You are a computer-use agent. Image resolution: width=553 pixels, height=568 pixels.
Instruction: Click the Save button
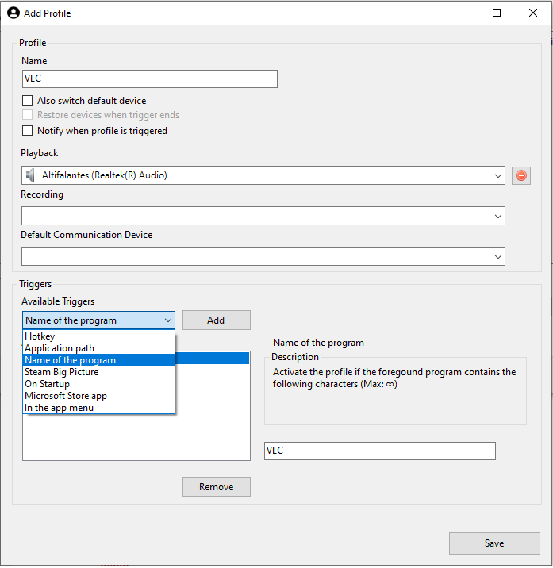[494, 543]
